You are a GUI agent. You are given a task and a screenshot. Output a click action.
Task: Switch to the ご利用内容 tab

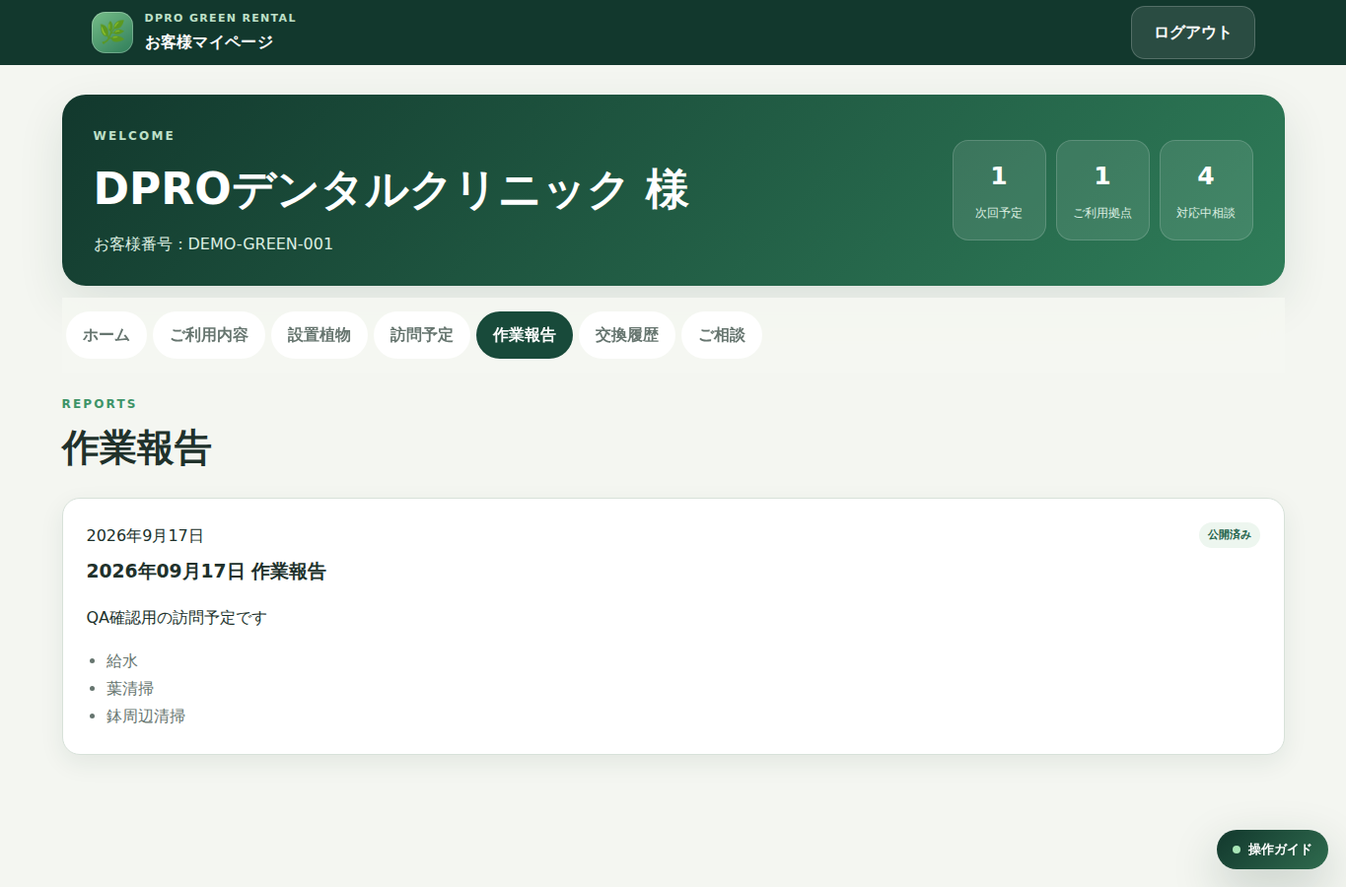209,335
